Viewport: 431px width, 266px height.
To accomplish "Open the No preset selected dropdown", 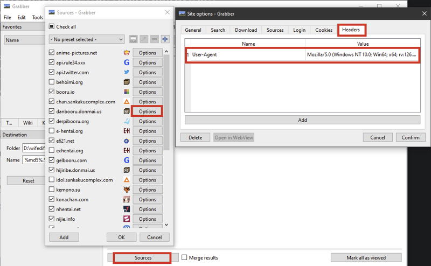I will pos(87,39).
